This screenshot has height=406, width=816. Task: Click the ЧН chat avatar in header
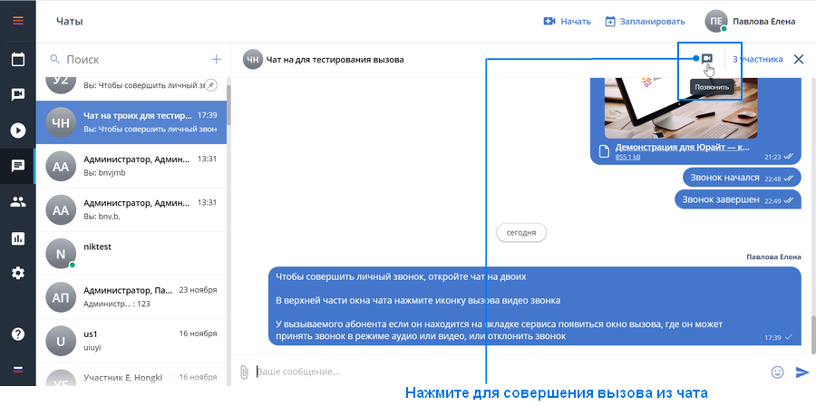point(252,59)
